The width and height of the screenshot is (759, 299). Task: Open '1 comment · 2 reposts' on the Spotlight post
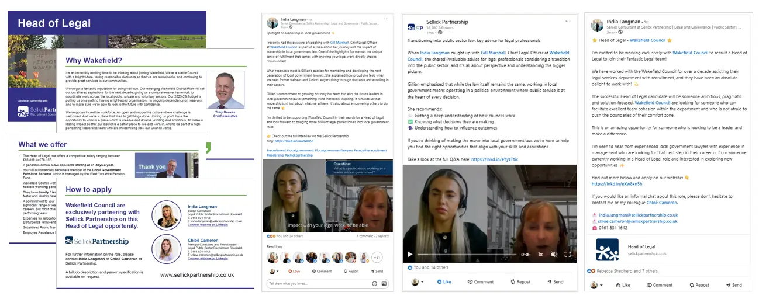tap(374, 237)
